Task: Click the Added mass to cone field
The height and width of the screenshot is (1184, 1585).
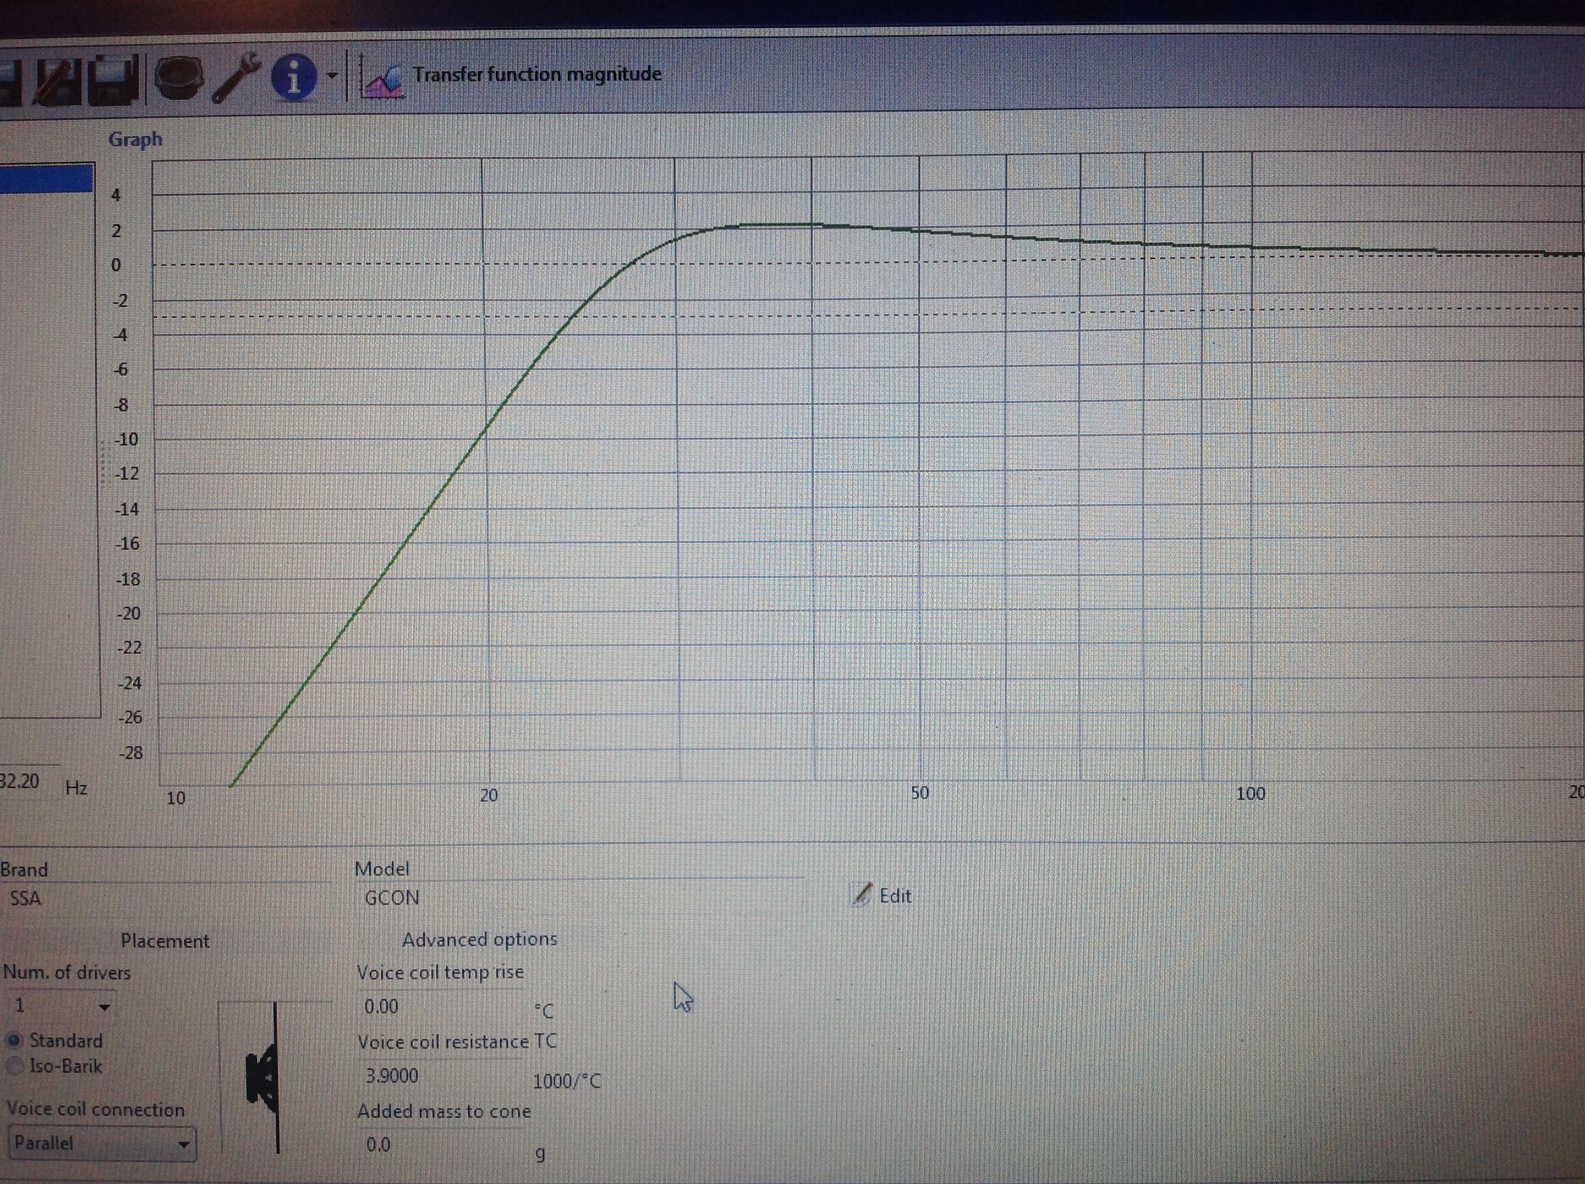Action: pos(441,1145)
